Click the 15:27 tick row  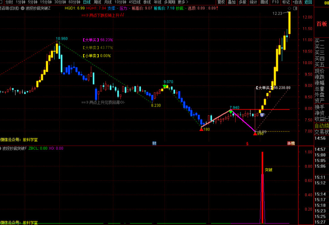click(x=320, y=222)
